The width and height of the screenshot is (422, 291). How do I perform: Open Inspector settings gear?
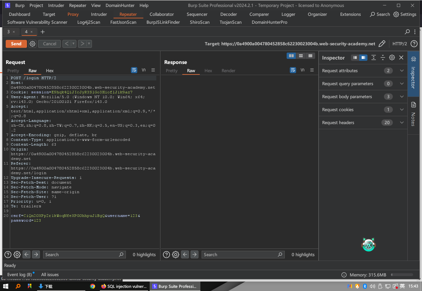pyautogui.click(x=392, y=58)
